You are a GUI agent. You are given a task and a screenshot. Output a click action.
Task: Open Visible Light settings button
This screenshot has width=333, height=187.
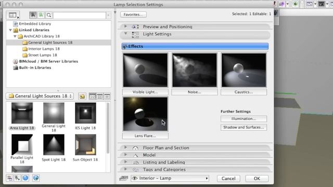point(146,92)
